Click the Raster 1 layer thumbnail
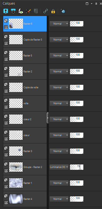This screenshot has height=209, width=102. tap(16, 183)
